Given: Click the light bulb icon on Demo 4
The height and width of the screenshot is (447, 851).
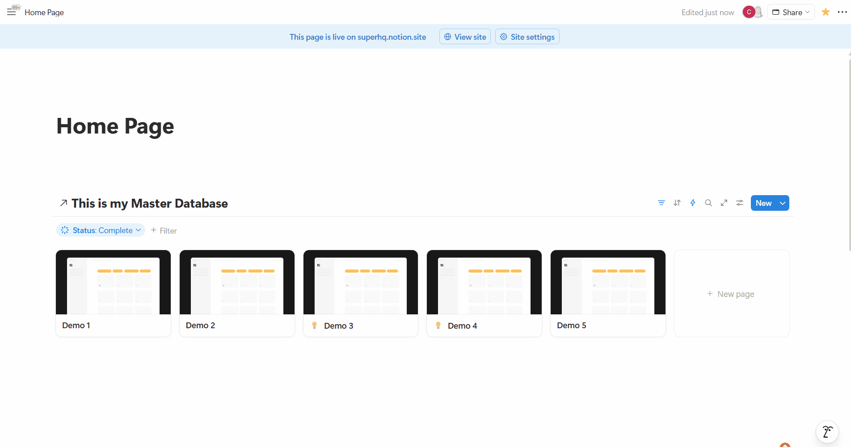Looking at the screenshot, I should [438, 326].
